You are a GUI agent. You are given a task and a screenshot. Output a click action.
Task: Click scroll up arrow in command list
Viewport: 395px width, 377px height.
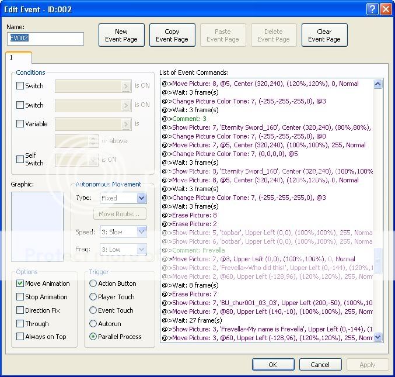(377, 84)
